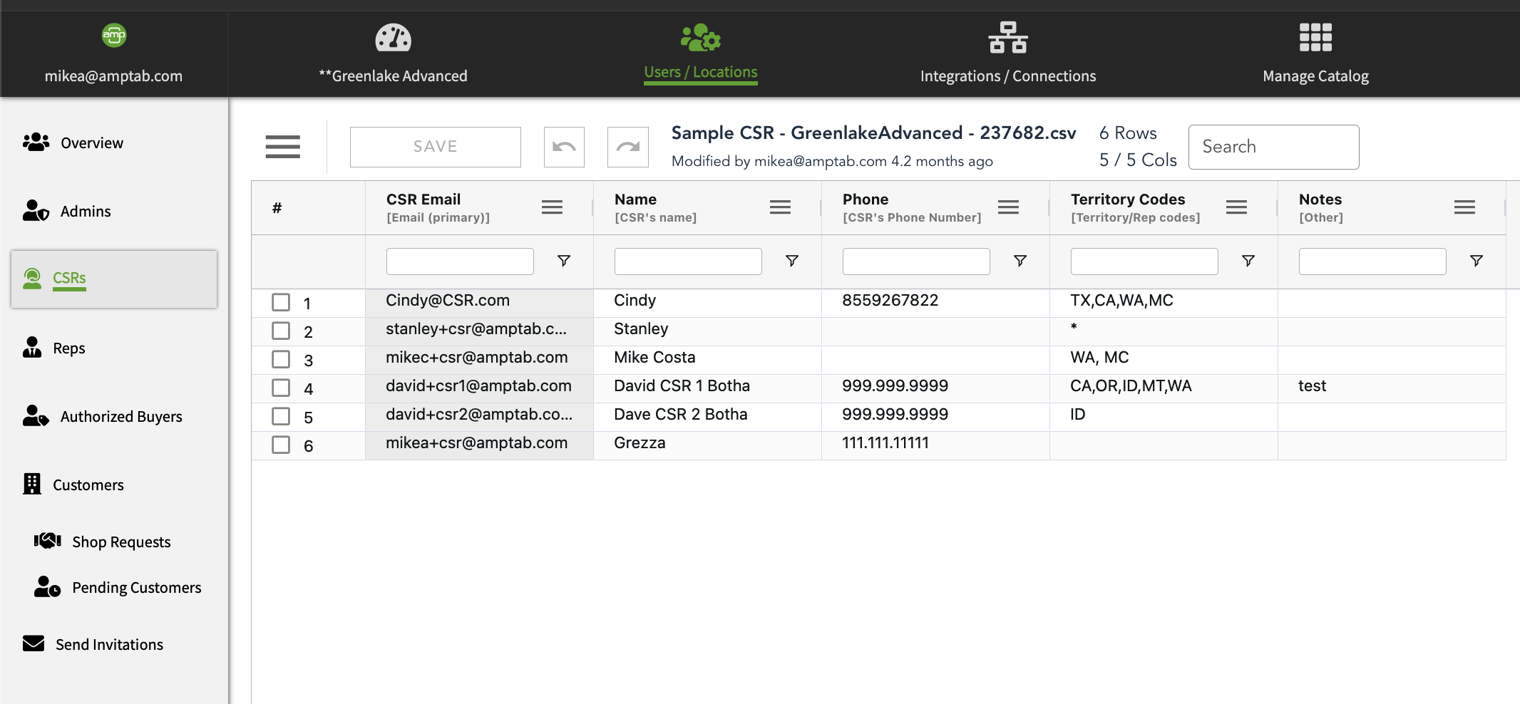Open the Phone column menu
1520x704 pixels.
click(x=1009, y=207)
